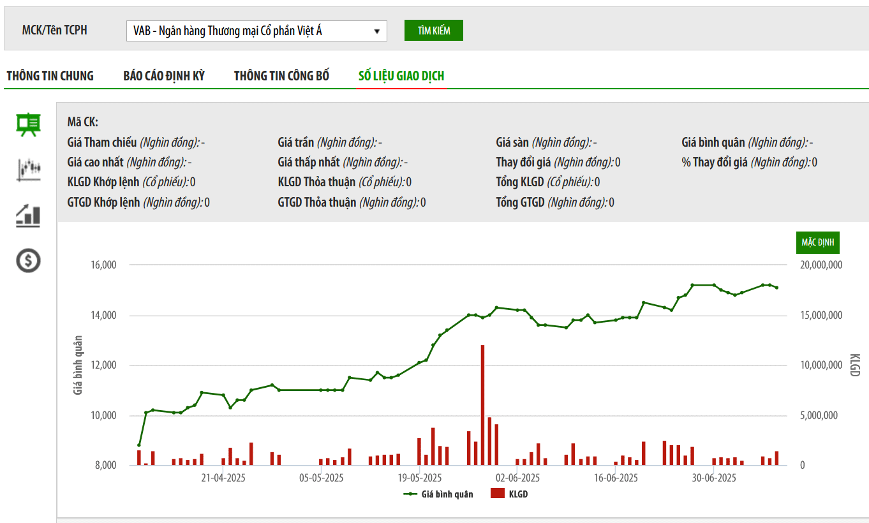Select the SỐ LIỆU GIAO DỊCH tab

(x=401, y=76)
